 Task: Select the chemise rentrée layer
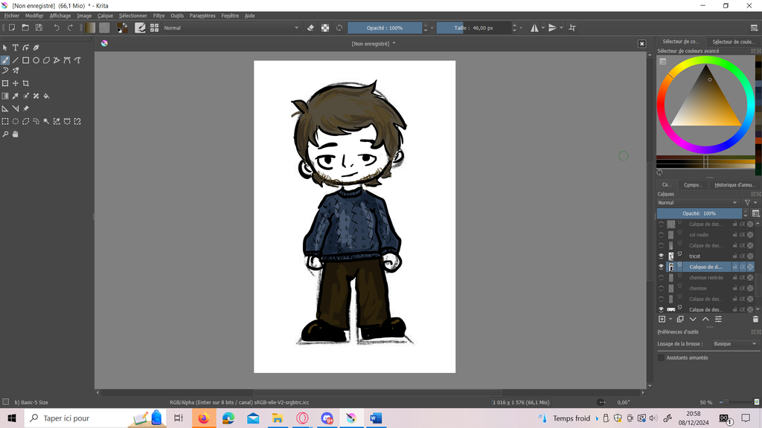tap(705, 278)
